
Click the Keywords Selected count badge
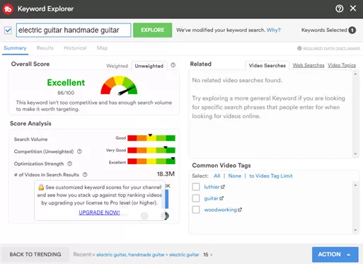(352, 30)
